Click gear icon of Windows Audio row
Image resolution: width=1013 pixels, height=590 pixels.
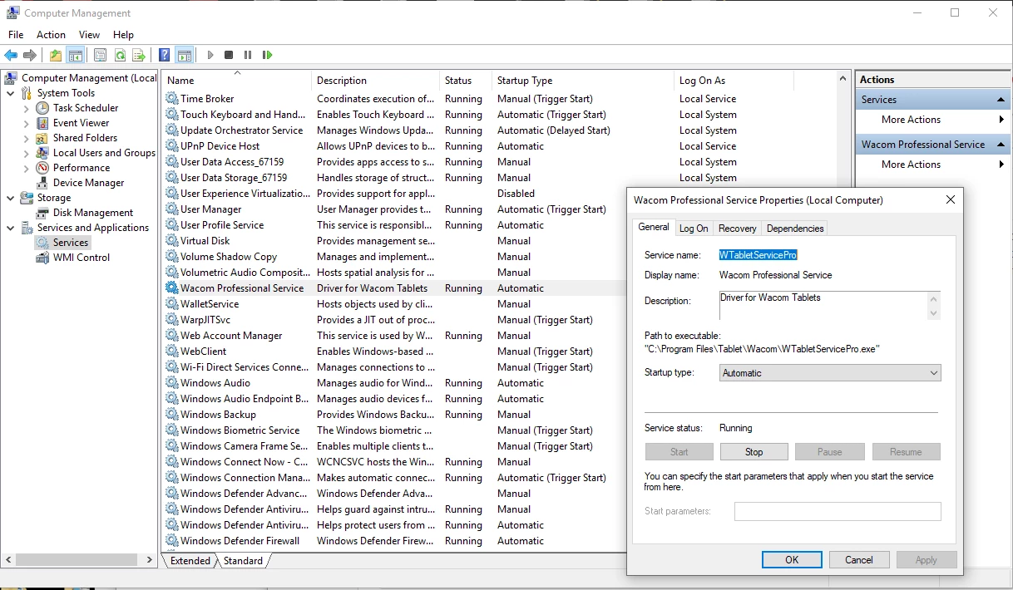click(x=172, y=383)
